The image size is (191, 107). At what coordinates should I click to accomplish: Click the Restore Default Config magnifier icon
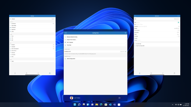pyautogui.click(x=65, y=37)
